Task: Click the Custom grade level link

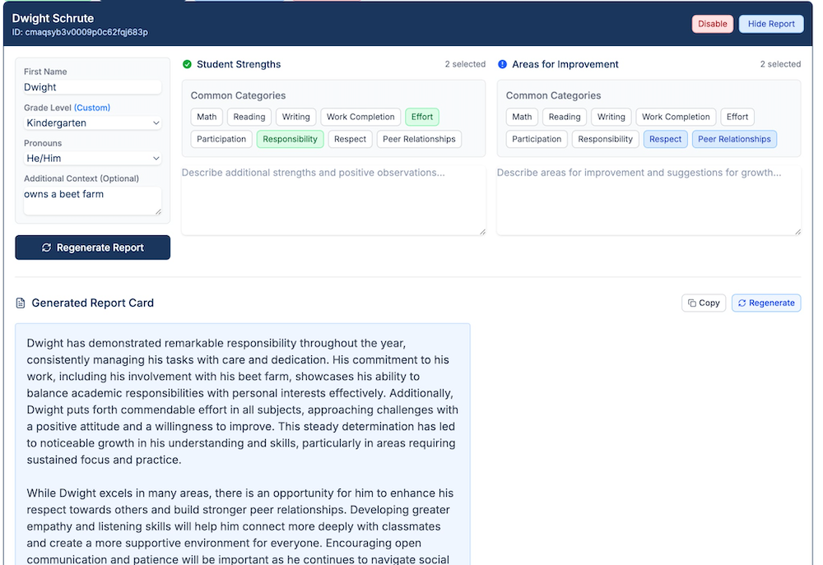Action: [91, 108]
